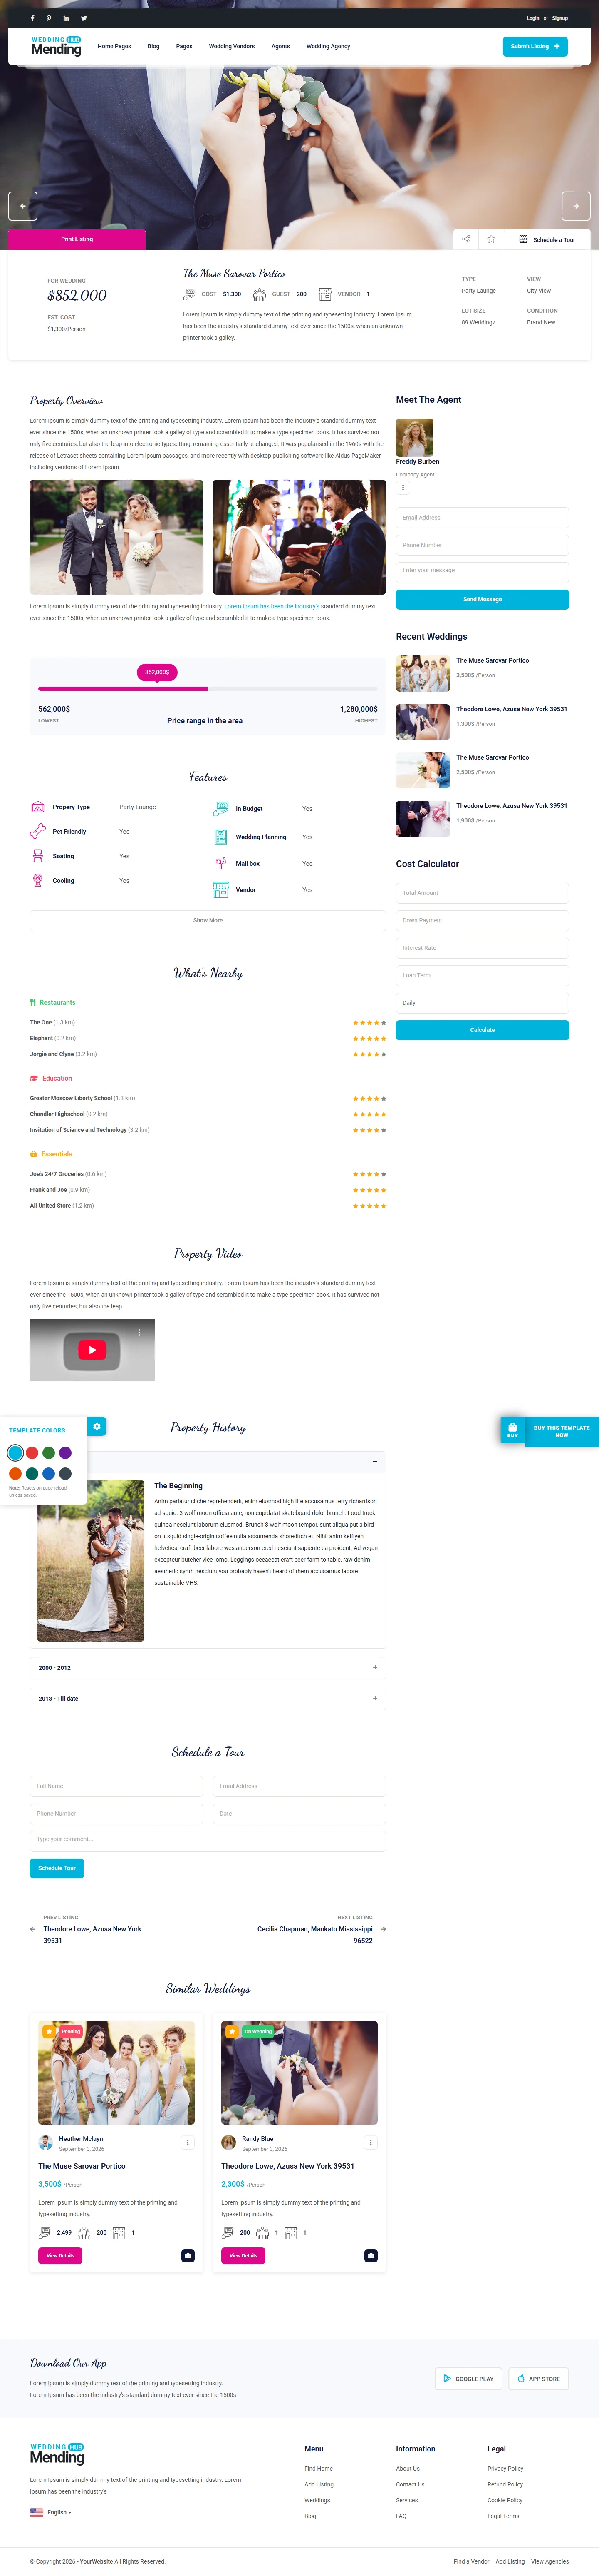Expand the 2000 - 2012 history section
This screenshot has height=2576, width=599.
pos(208,1668)
